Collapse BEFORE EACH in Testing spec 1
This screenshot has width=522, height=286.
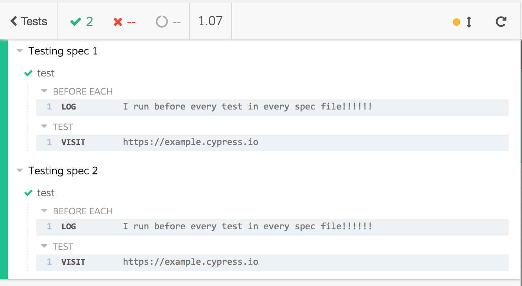pos(44,91)
